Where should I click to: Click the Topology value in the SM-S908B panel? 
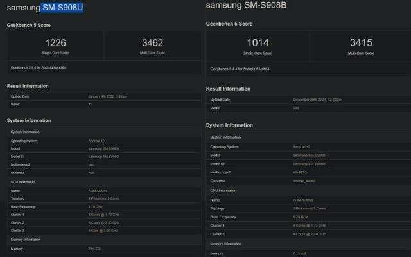pos(310,208)
